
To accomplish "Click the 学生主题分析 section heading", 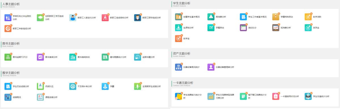I will 181,3.
